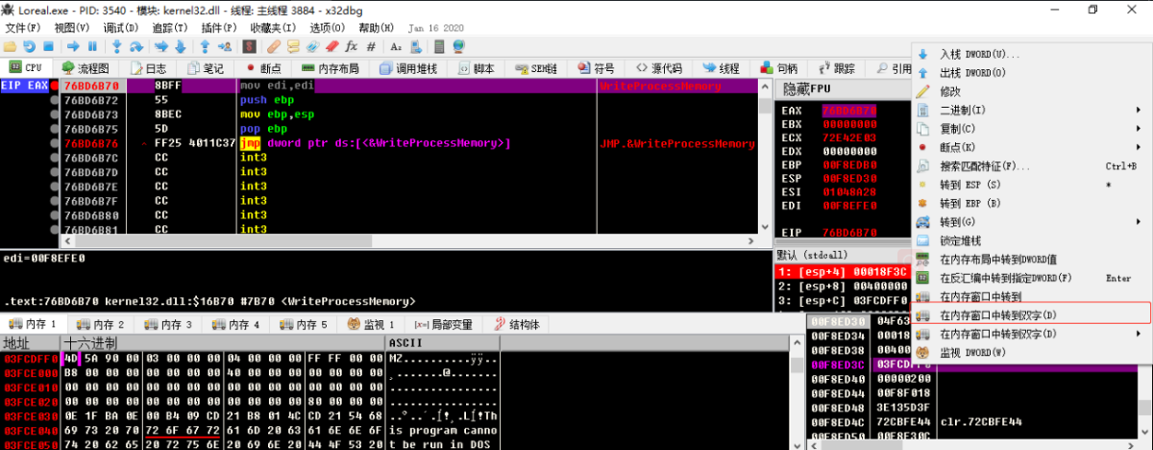Click the step into toolbar icon

point(116,46)
